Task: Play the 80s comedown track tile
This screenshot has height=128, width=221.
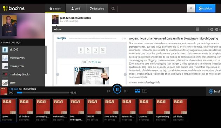Action: (x=77, y=110)
